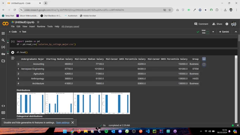Screen dimensions: 240x135
Task: Open the tab search dropdown arrow
Action: [3, 3]
